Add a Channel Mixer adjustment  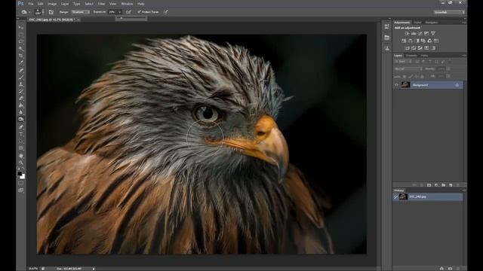pyautogui.click(x=429, y=41)
